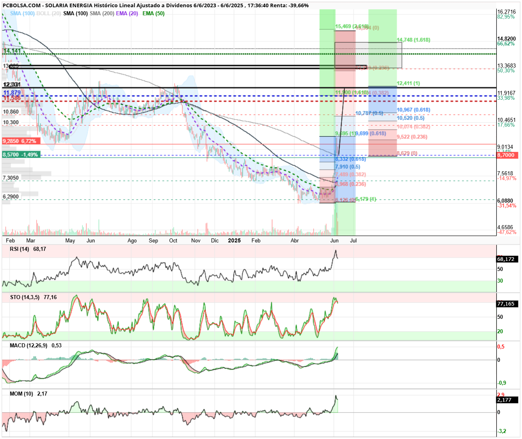
Task: Click the STO (14,3,5) 77,16 indicator title
Action: [x=33, y=297]
